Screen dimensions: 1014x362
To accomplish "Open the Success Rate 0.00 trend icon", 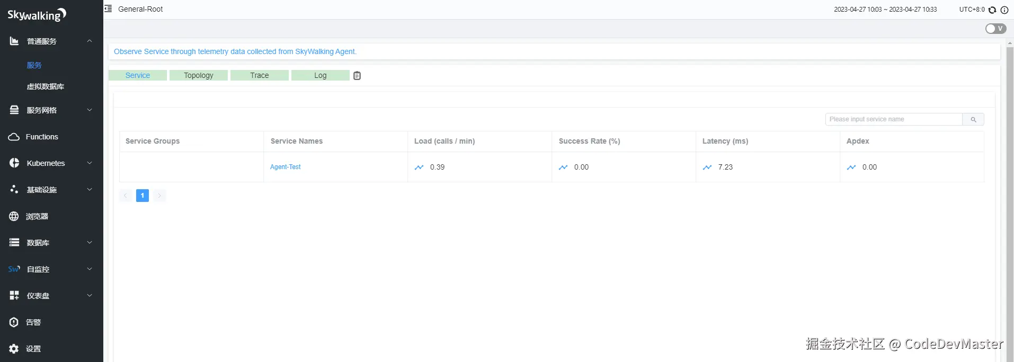I will [x=563, y=167].
